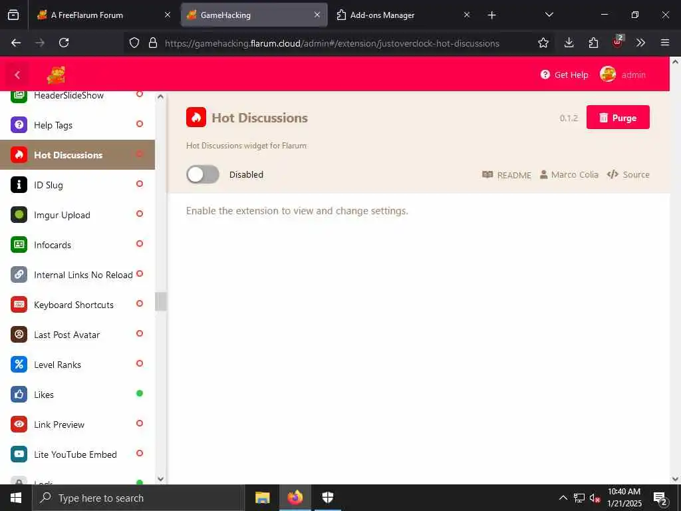
Task: Click the Imgur Upload green circle icon
Action: (19, 215)
